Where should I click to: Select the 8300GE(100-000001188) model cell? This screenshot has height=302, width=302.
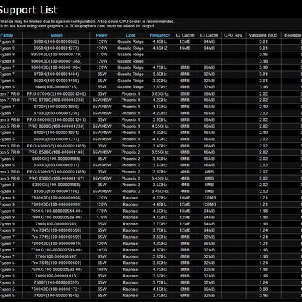tap(56, 185)
